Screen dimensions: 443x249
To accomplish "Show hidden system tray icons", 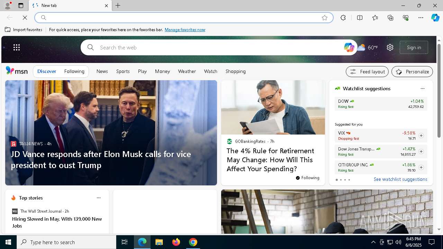I will point(373,242).
